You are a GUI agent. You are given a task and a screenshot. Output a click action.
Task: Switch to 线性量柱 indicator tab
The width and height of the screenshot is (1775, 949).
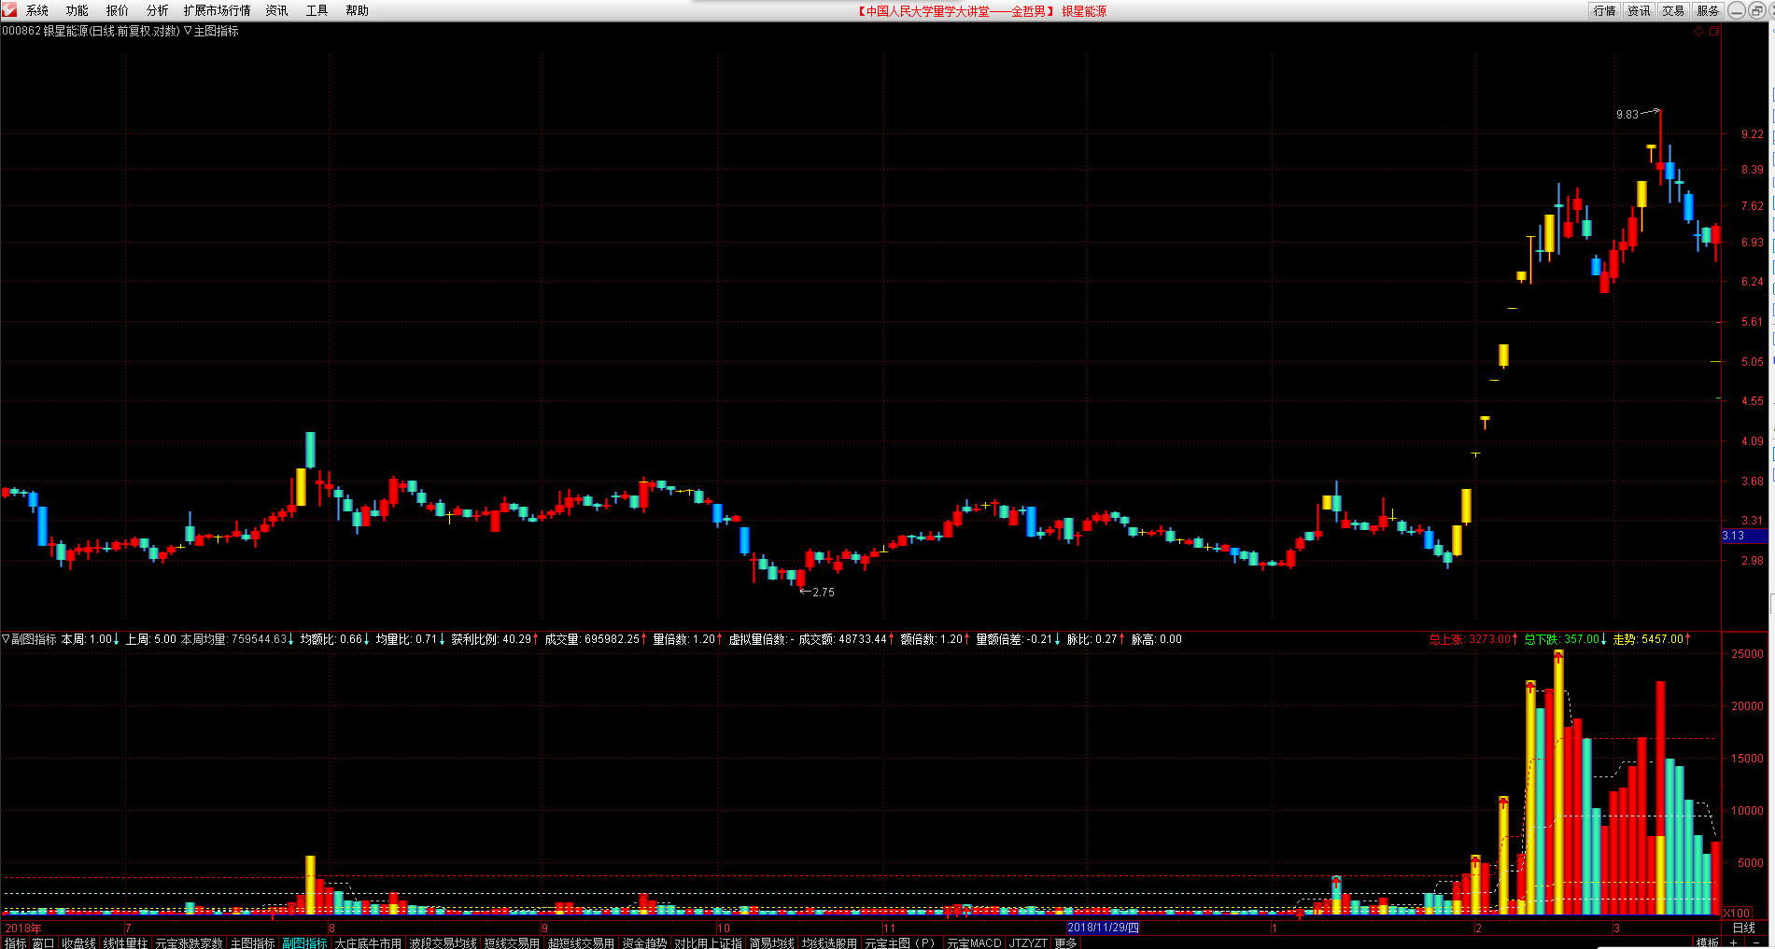coord(126,942)
